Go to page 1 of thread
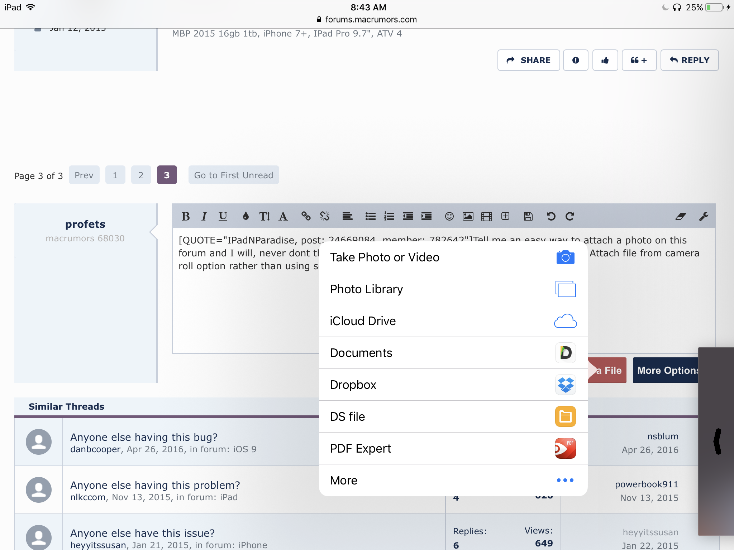Image resolution: width=734 pixels, height=550 pixels. [115, 175]
